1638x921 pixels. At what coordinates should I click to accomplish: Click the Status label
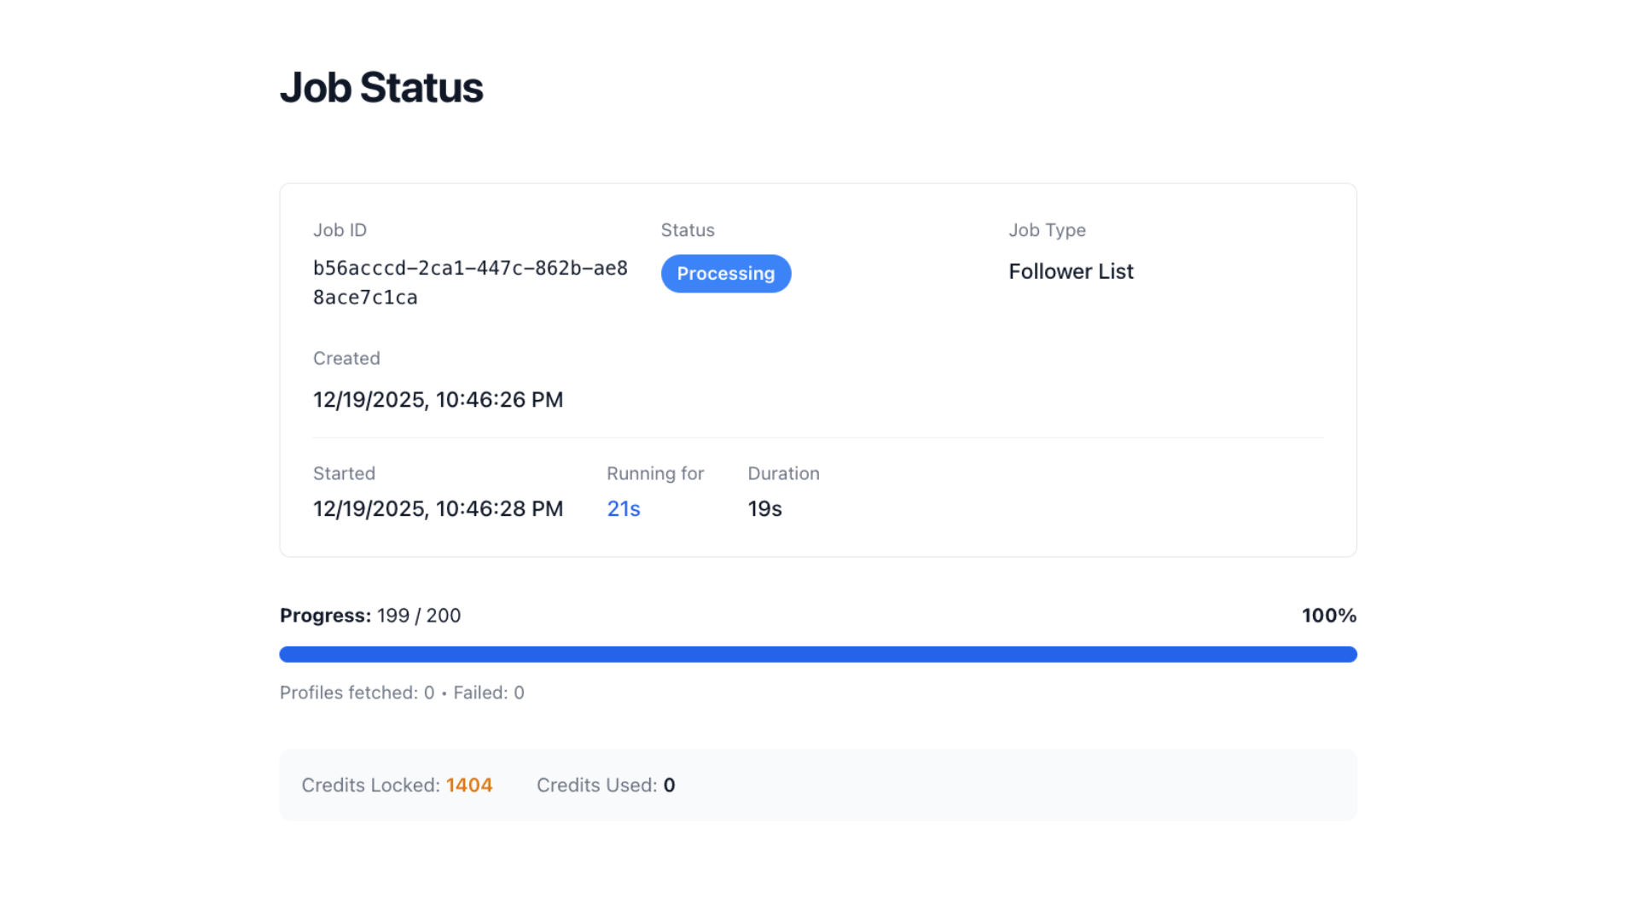(688, 230)
